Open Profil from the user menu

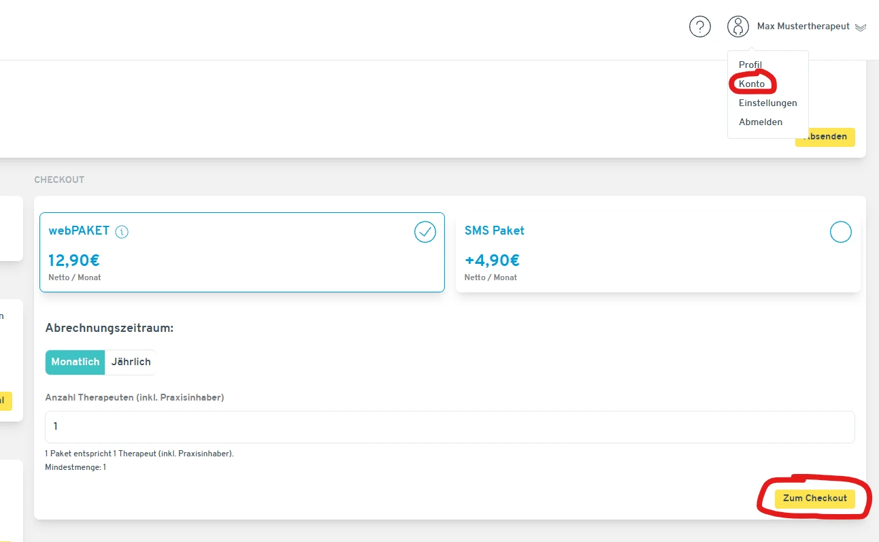pos(750,65)
